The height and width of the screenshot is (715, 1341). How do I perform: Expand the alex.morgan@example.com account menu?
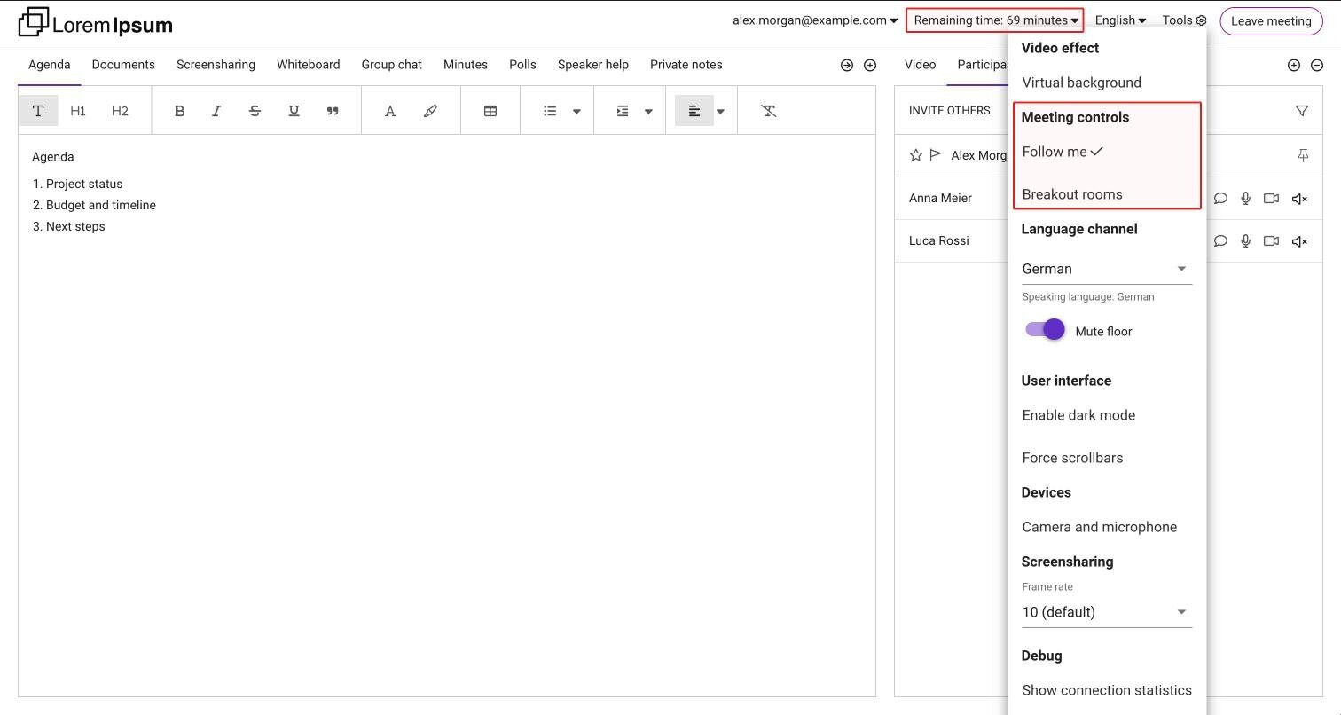click(815, 20)
